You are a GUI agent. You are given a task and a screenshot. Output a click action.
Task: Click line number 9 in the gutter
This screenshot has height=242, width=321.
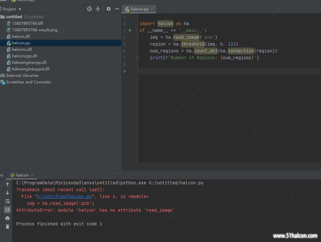124,72
